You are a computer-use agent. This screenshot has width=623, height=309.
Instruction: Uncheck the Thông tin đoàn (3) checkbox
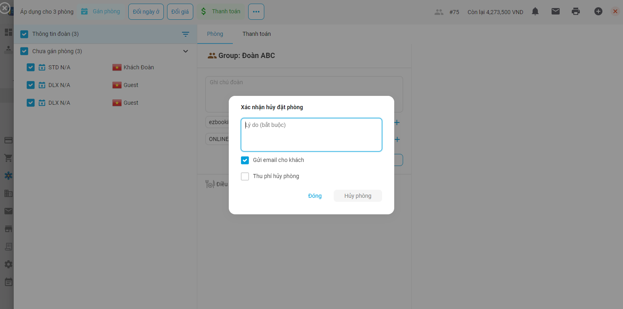(24, 34)
